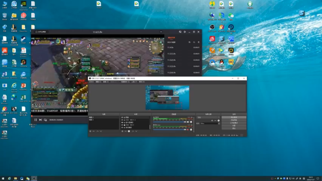Mute the desktop audio channel speaker icon
The image size is (322, 181).
[x=188, y=122]
